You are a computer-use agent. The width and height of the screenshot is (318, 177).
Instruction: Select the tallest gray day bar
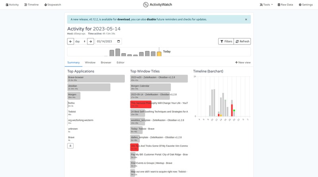point(118,52)
